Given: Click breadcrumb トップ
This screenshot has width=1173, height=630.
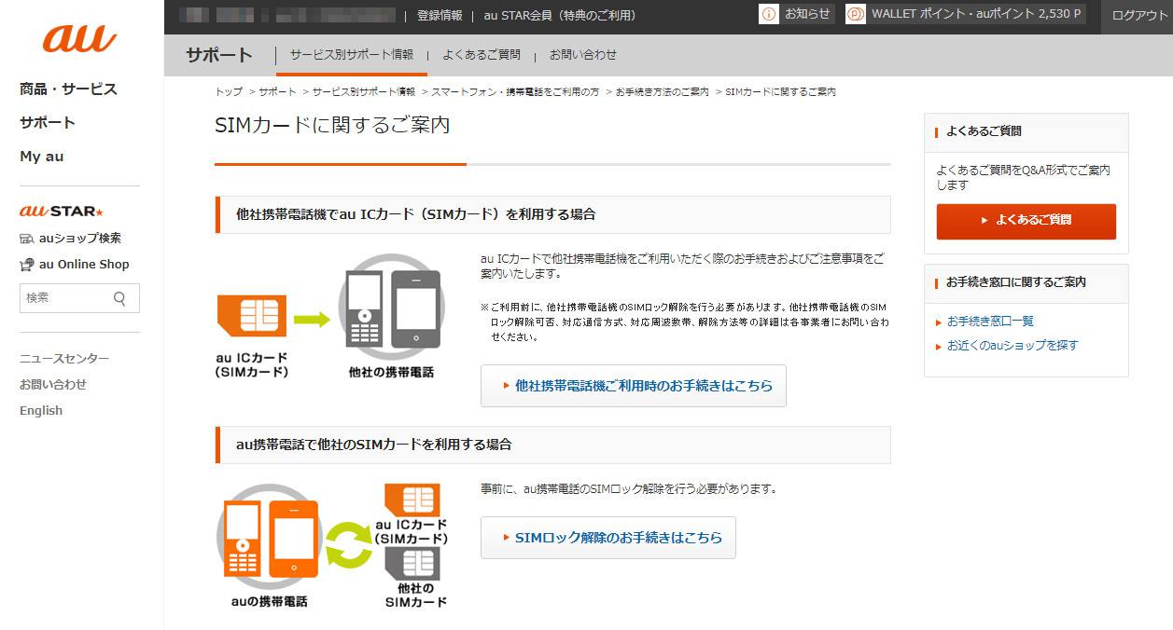Looking at the screenshot, I should (x=229, y=92).
